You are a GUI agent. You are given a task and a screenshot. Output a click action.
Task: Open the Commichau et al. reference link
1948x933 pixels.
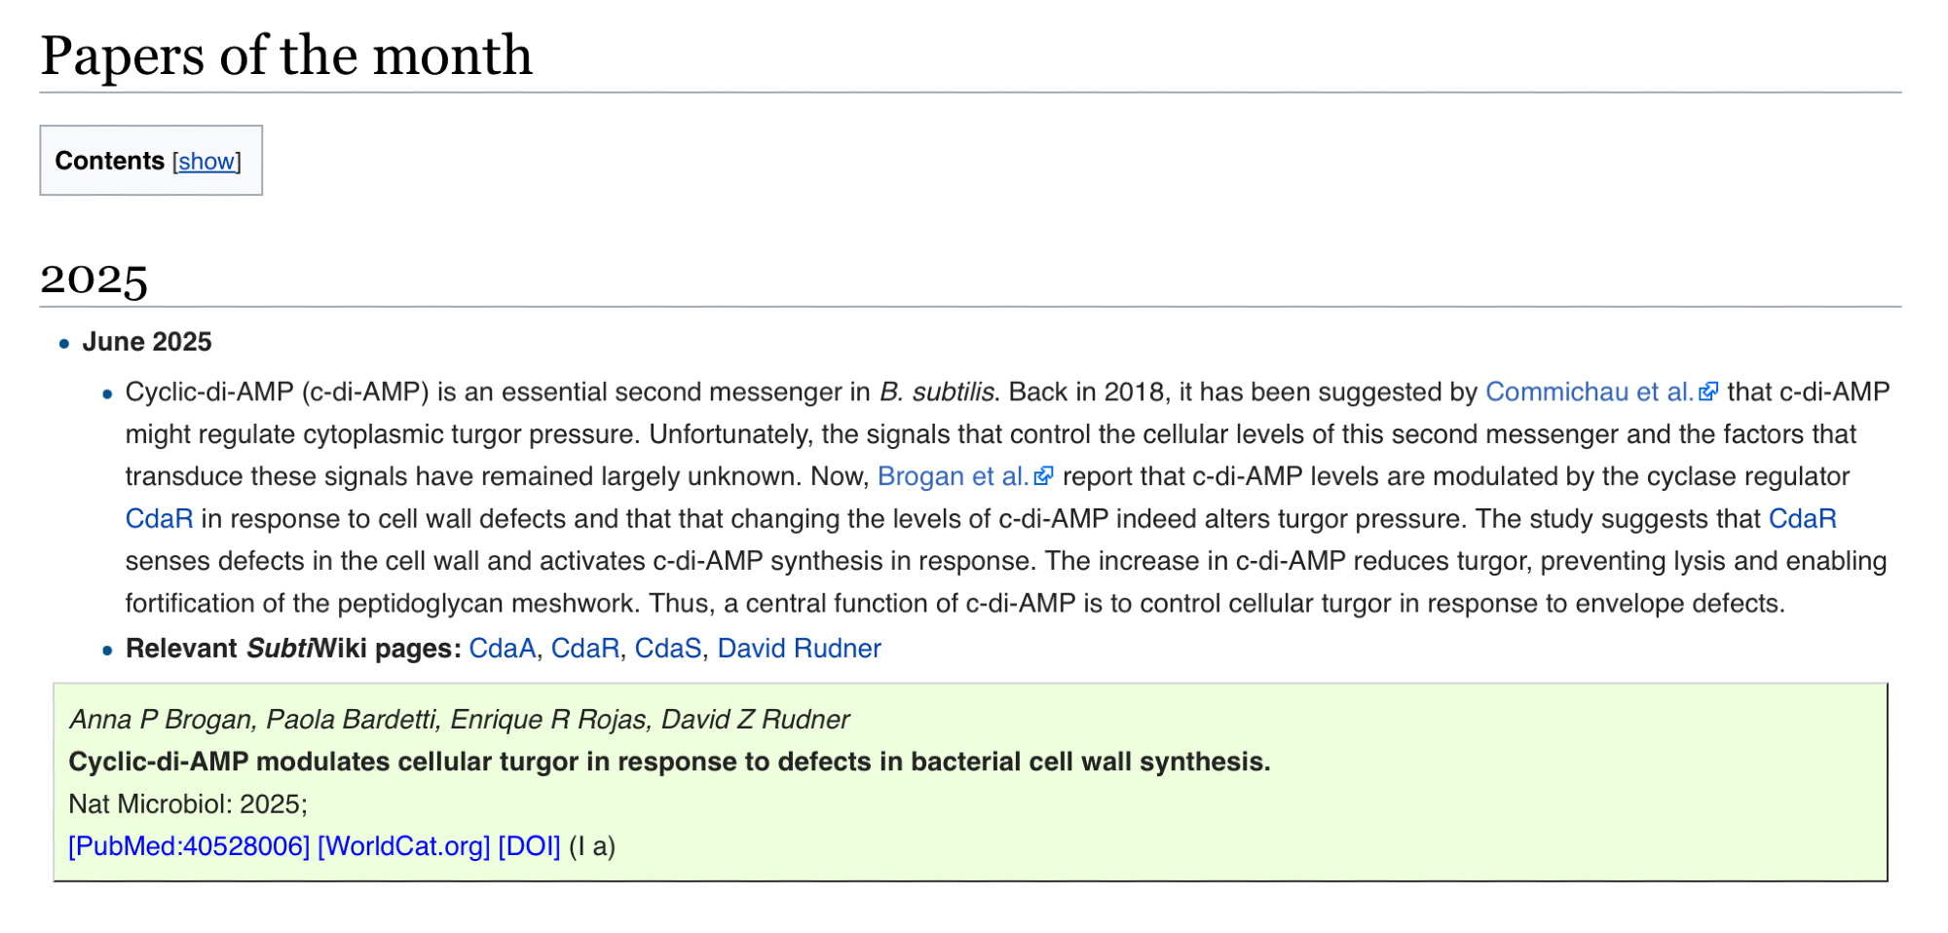coord(1589,392)
